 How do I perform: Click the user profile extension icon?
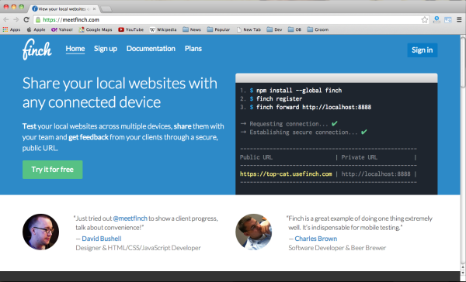(436, 19)
